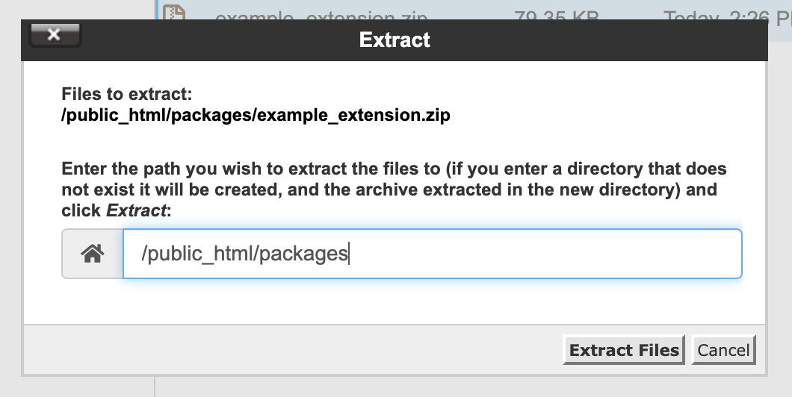Click the italic 'Extract' word in instructions
This screenshot has height=397, width=792.
tap(136, 210)
